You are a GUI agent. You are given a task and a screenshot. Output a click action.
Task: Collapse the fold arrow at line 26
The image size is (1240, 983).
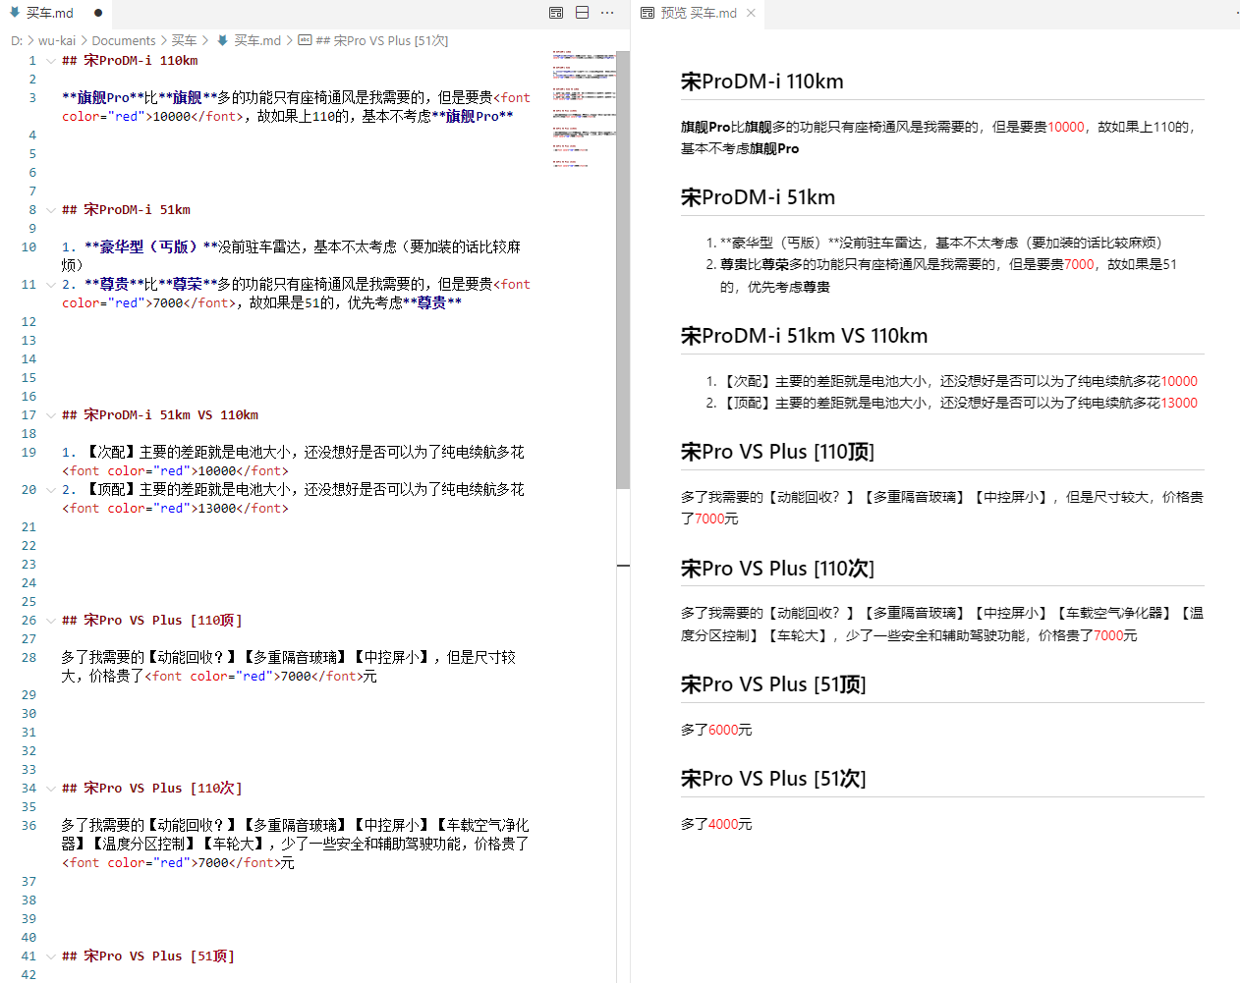50,621
